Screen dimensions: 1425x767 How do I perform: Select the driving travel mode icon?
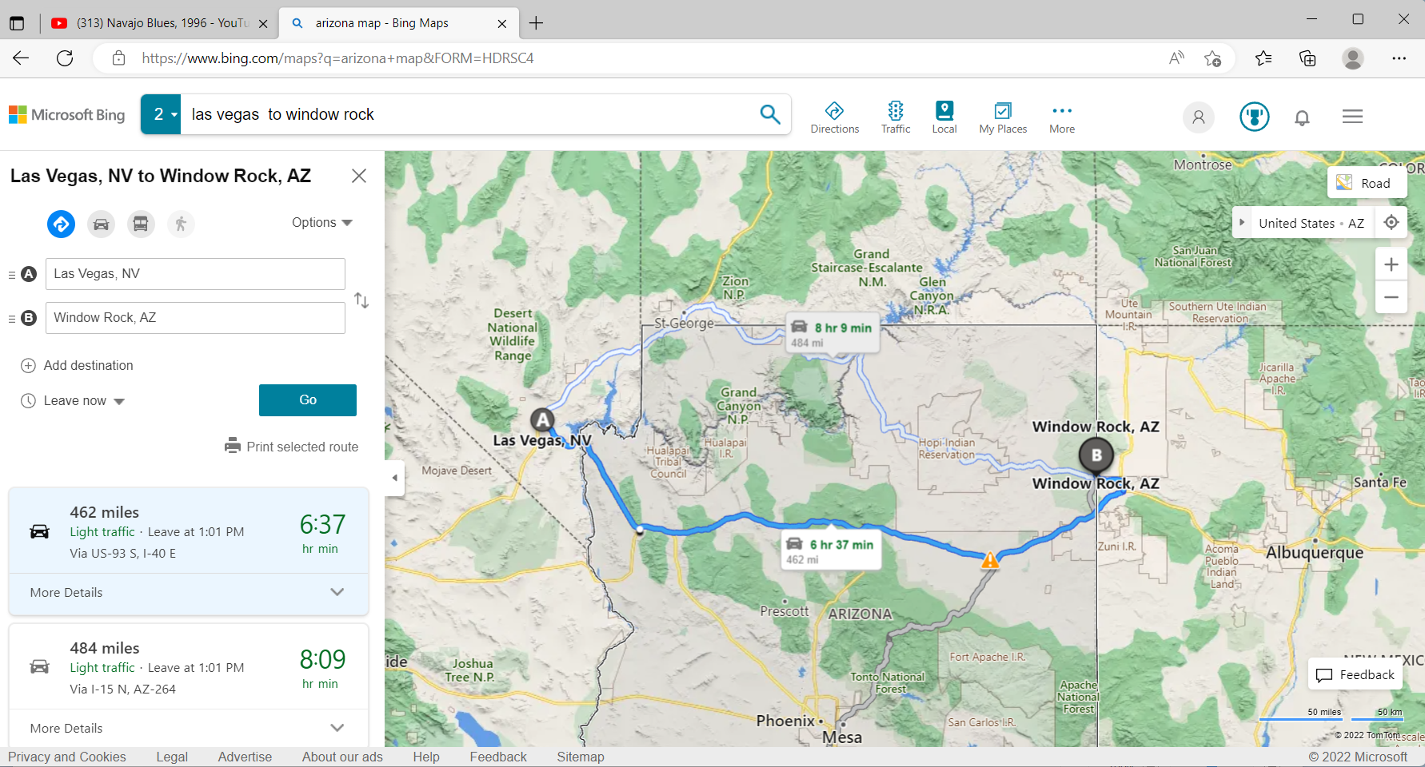coord(101,225)
